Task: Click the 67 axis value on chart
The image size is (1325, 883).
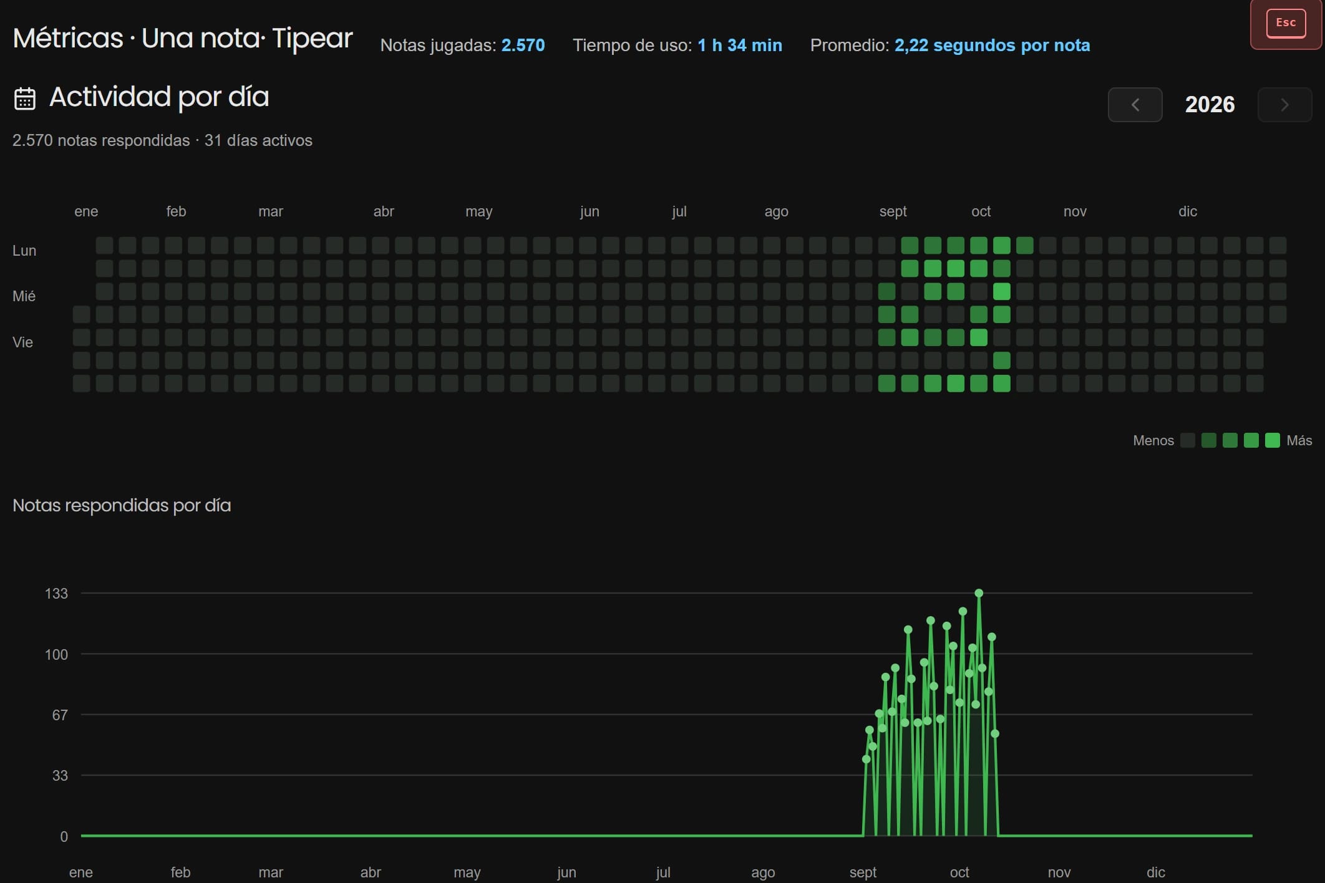Action: [60, 715]
